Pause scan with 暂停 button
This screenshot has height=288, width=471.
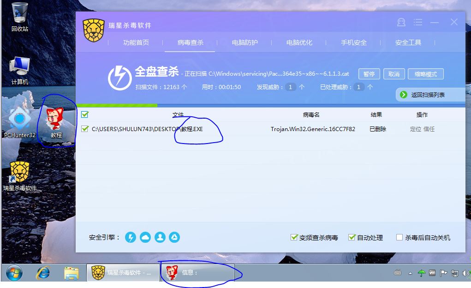[x=369, y=74]
